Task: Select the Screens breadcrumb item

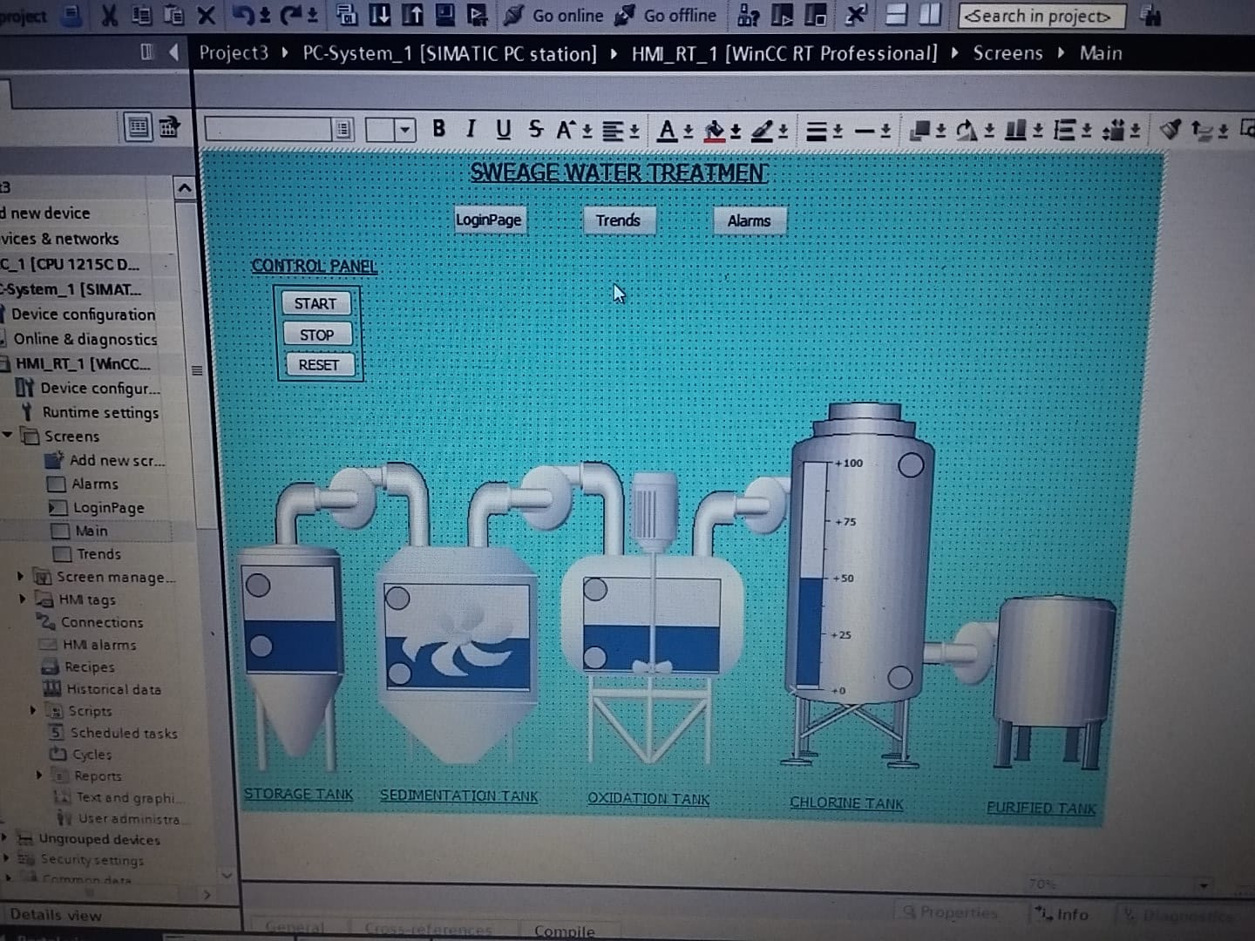Action: (x=1007, y=53)
